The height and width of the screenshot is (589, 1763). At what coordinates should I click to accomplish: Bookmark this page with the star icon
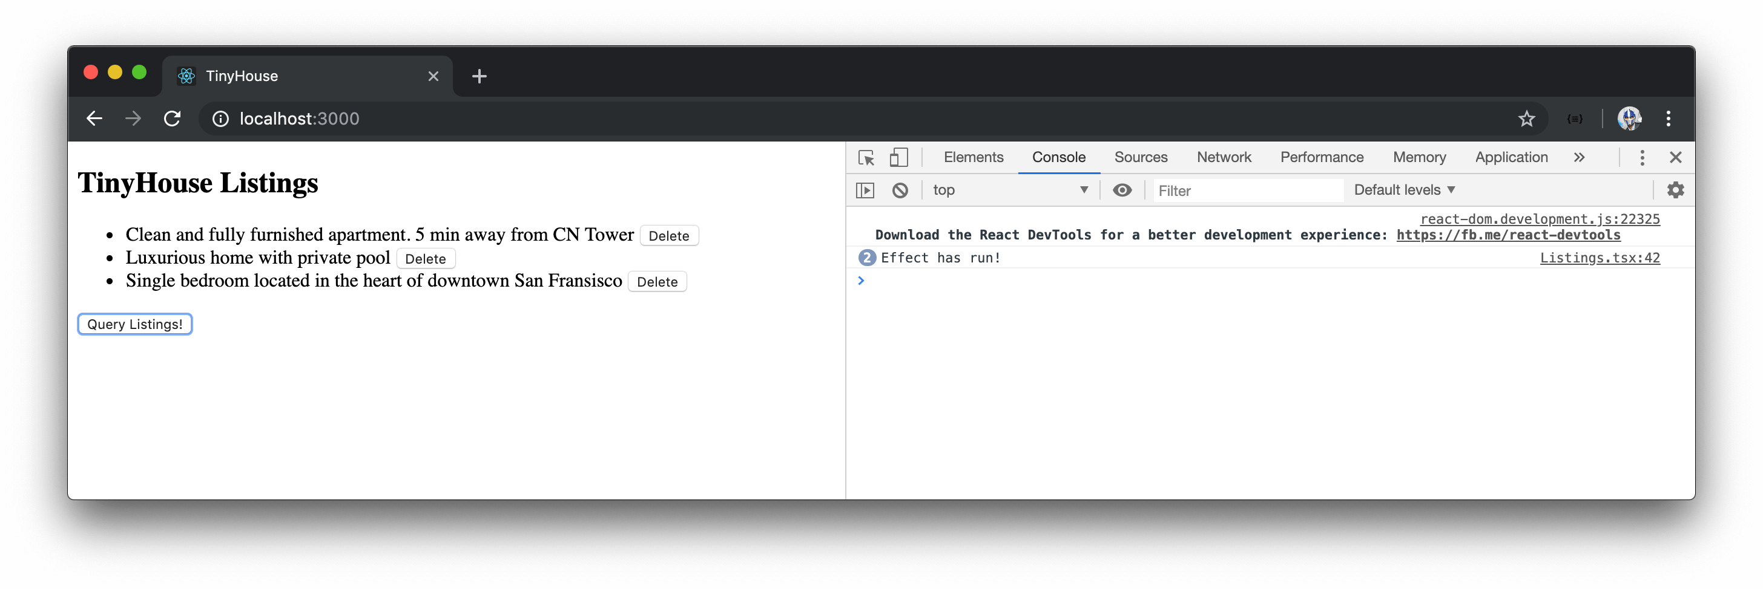tap(1526, 119)
